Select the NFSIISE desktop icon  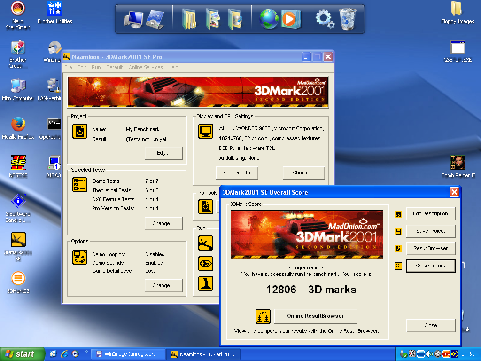(x=18, y=167)
